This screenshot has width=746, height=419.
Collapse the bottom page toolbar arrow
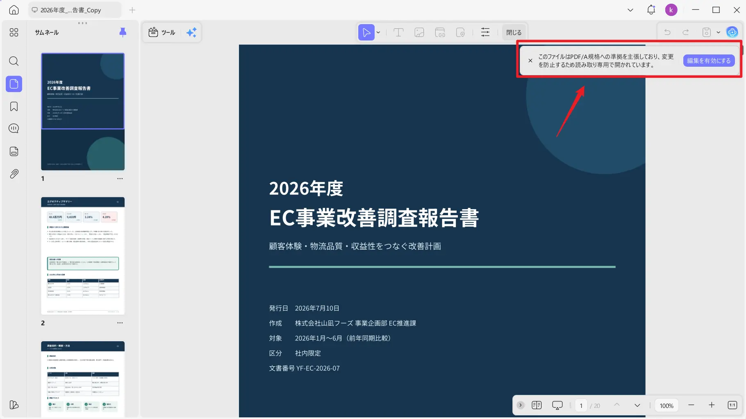[521, 405]
